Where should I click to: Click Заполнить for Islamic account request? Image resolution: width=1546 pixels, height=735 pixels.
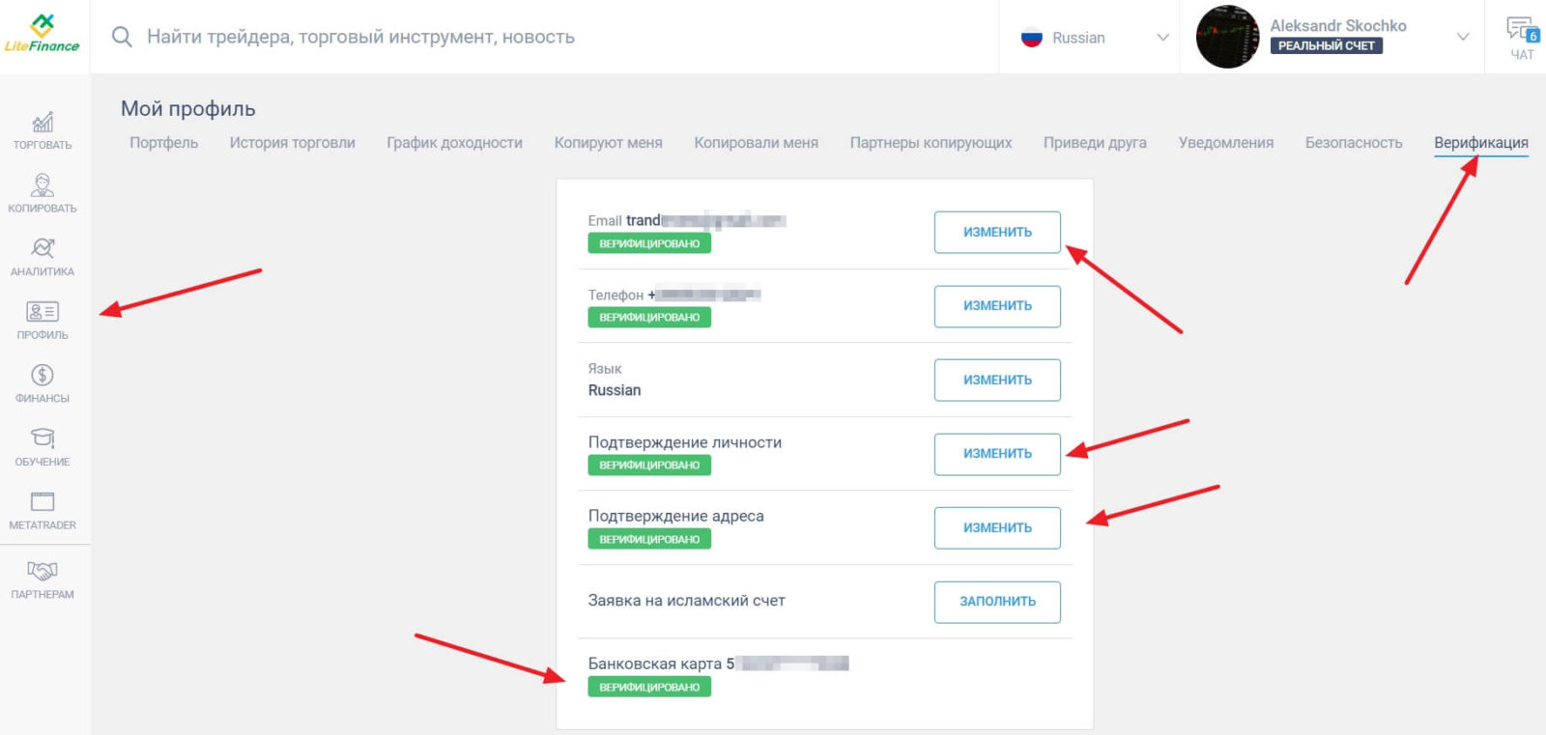(x=997, y=602)
